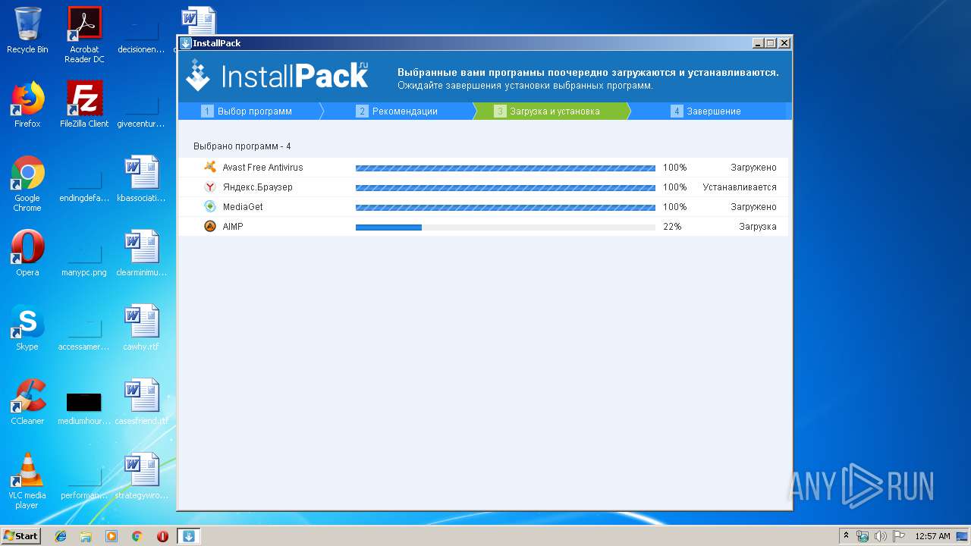The image size is (971, 546).
Task: Show hidden system tray icons
Action: pos(847,536)
